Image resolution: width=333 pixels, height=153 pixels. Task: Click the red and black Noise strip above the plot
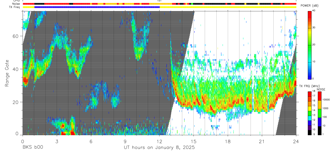coord(159,4)
